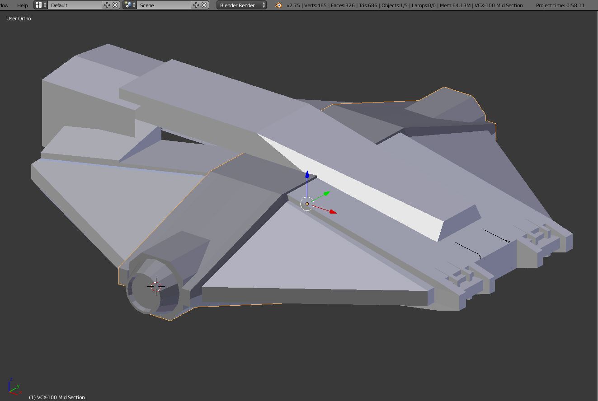Image resolution: width=598 pixels, height=401 pixels.
Task: Click the Mem:64.13M statistic in header
Action: (x=456, y=5)
